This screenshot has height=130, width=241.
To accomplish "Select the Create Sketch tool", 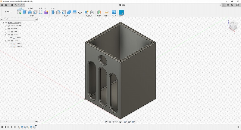I will [19, 12].
